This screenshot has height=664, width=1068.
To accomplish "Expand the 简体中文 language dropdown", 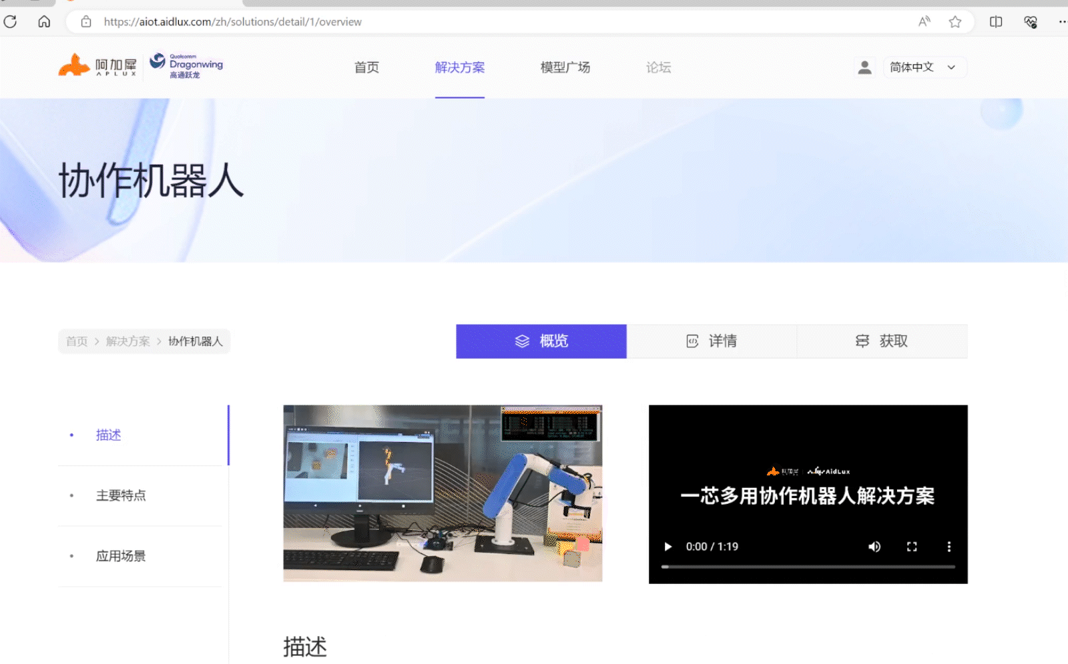I will tap(924, 67).
